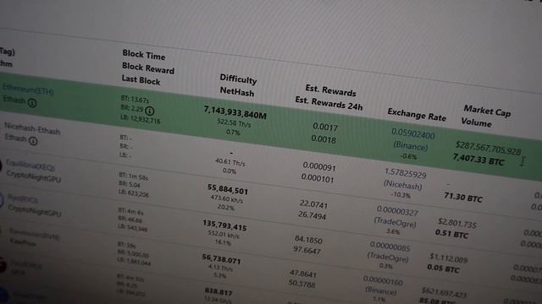Select 24h reward 26.7494
Viewport: 542px width, 304px height.
pyautogui.click(x=312, y=215)
